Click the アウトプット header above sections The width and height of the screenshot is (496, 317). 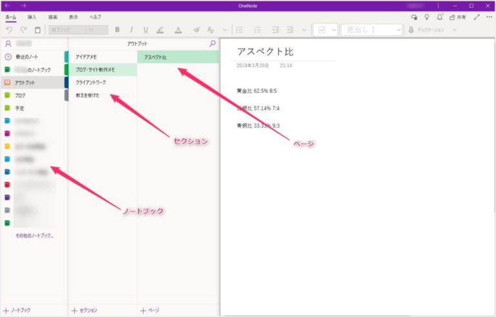click(138, 44)
